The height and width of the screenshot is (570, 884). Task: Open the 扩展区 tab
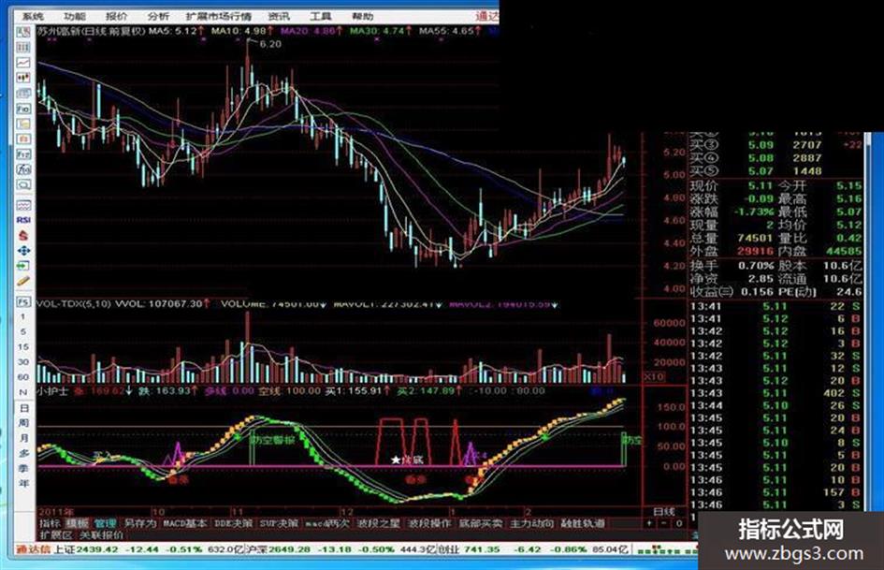[x=56, y=534]
